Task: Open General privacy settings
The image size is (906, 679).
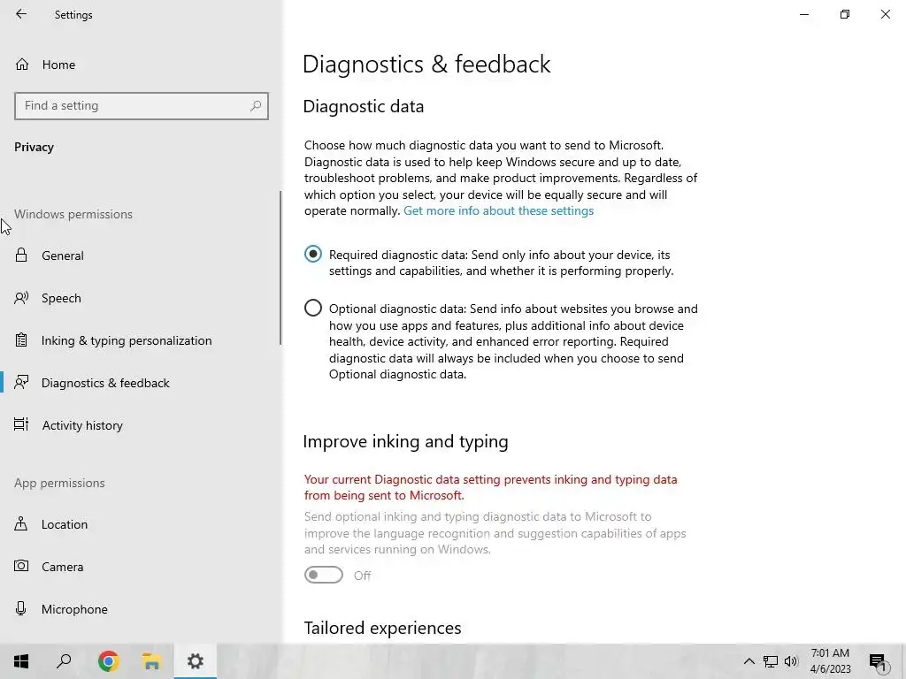Action: coord(142,256)
